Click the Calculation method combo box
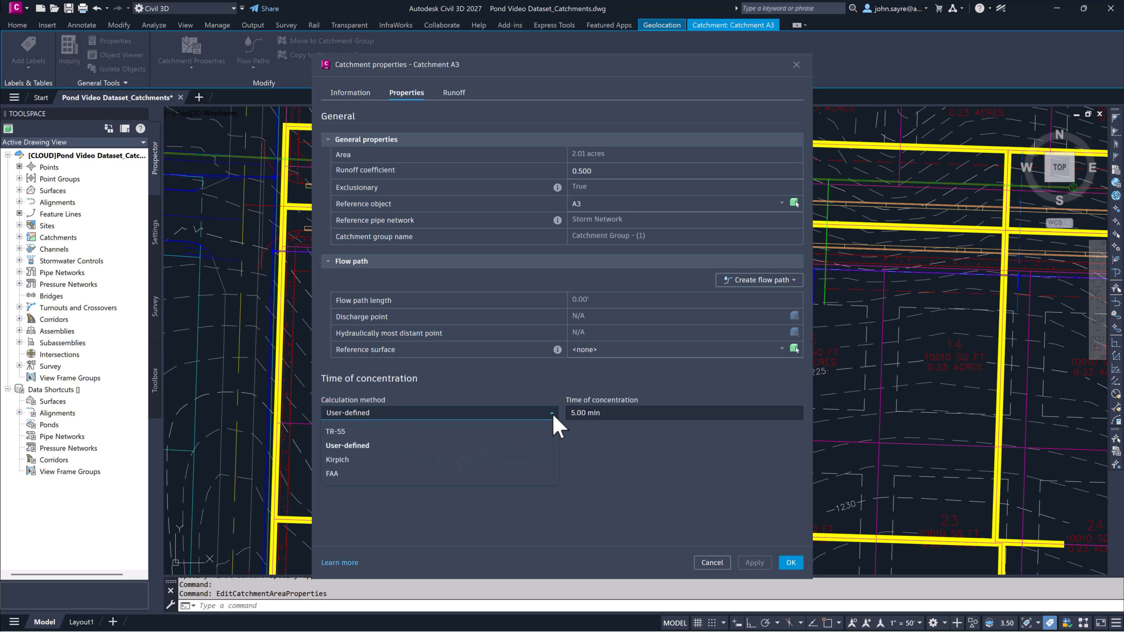 (x=440, y=413)
